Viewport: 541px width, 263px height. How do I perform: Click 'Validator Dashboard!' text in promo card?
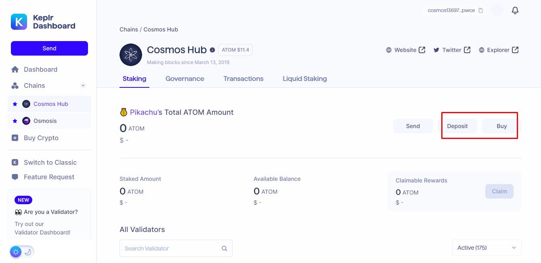pyautogui.click(x=42, y=232)
